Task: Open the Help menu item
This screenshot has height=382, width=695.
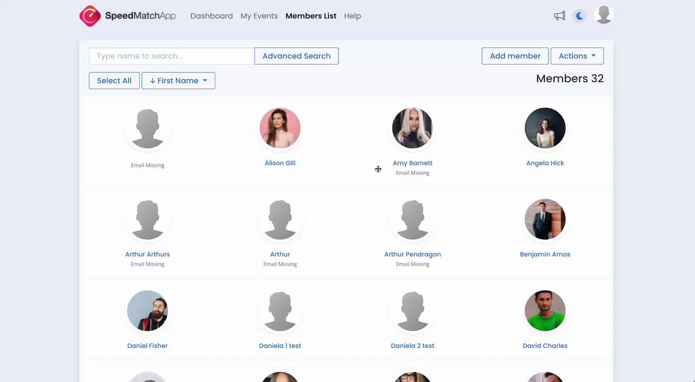Action: (x=352, y=16)
